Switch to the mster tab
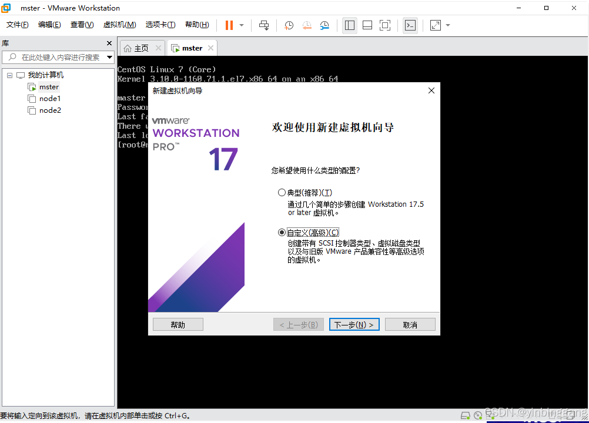Viewport: 589px width, 423px height. tap(192, 48)
